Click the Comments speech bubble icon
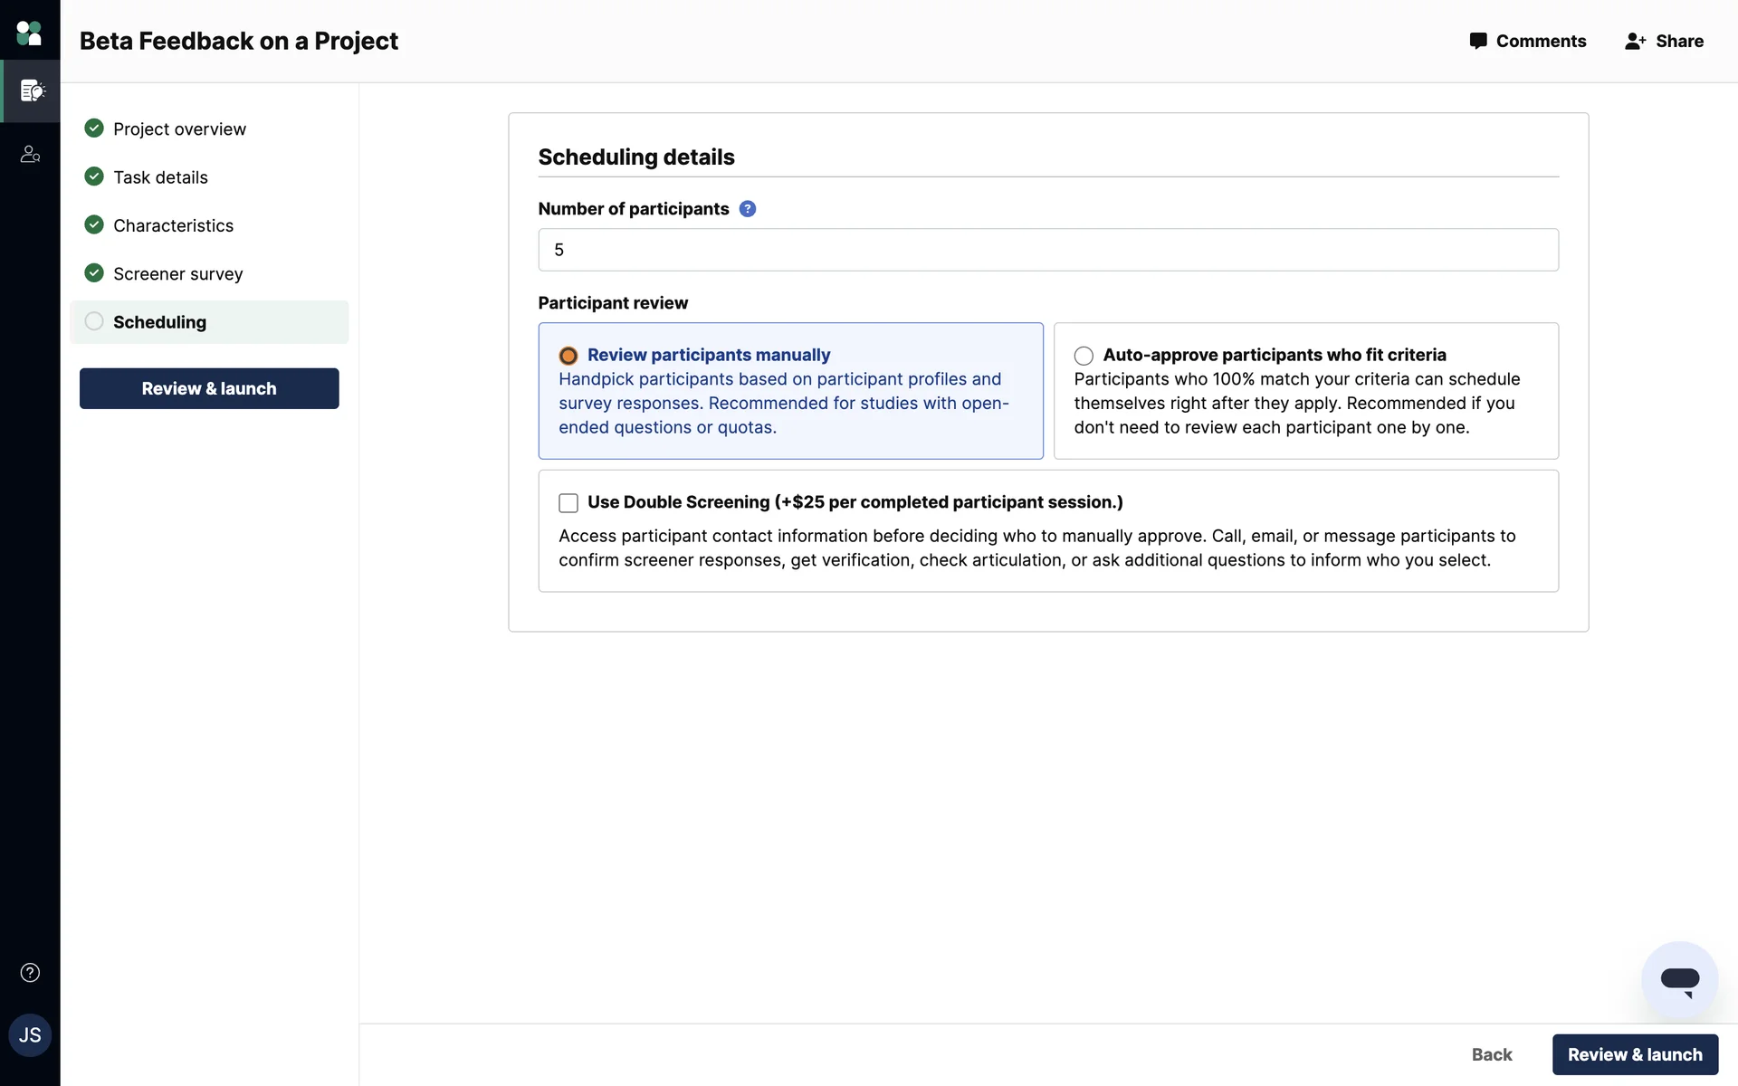This screenshot has width=1738, height=1086. tap(1478, 41)
